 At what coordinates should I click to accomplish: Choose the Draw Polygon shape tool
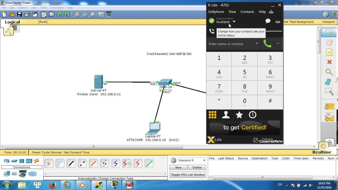[328, 82]
